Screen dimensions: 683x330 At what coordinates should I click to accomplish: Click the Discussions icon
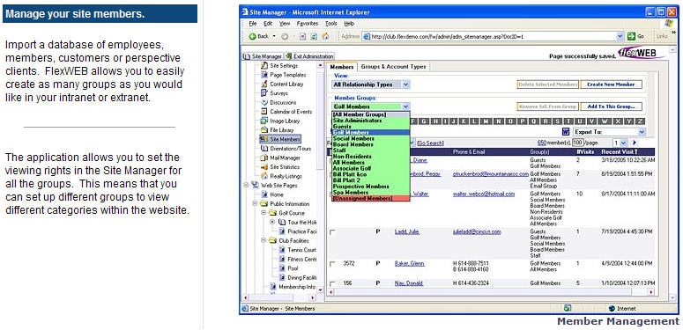point(264,103)
